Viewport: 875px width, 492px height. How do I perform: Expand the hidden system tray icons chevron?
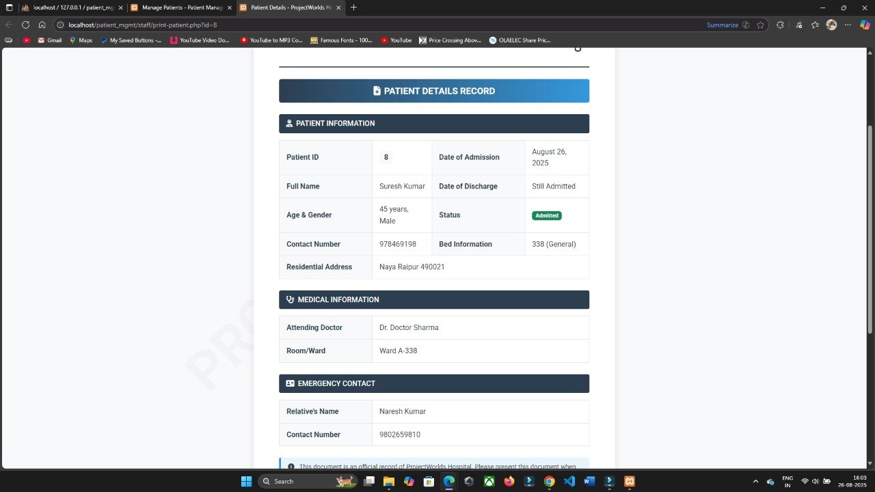coord(755,481)
